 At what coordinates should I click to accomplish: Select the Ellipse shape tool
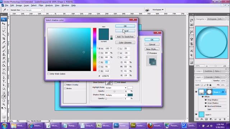(4, 89)
